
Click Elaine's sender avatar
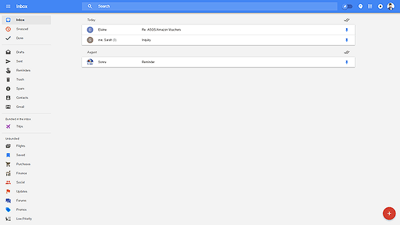90,30
